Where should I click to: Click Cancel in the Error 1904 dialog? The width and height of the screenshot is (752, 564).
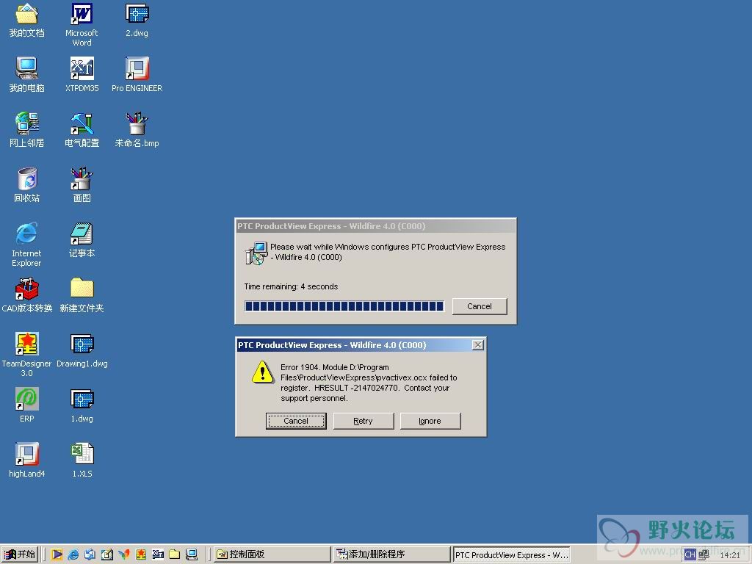[x=296, y=421]
